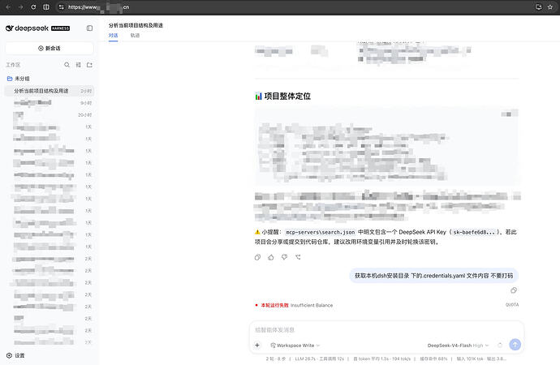Viewport: 560px width, 365px height.
Task: Open the browser side panel icon
Action: point(46,6)
